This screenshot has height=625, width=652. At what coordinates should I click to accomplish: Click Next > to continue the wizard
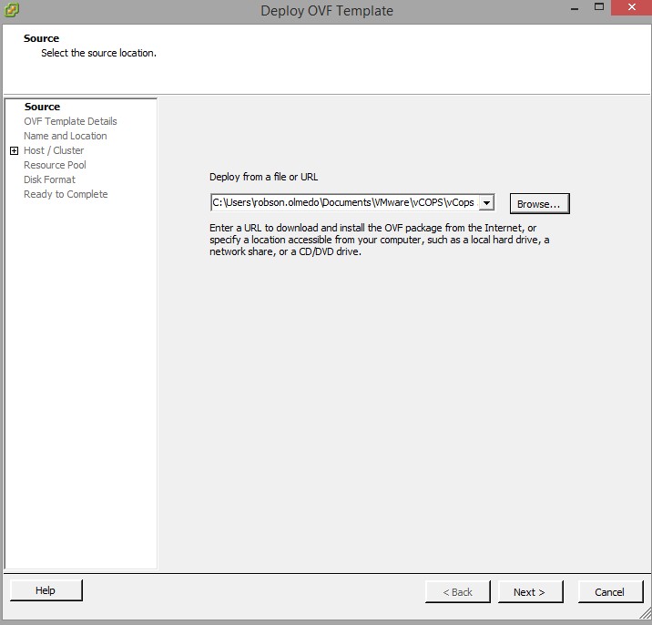[529, 592]
